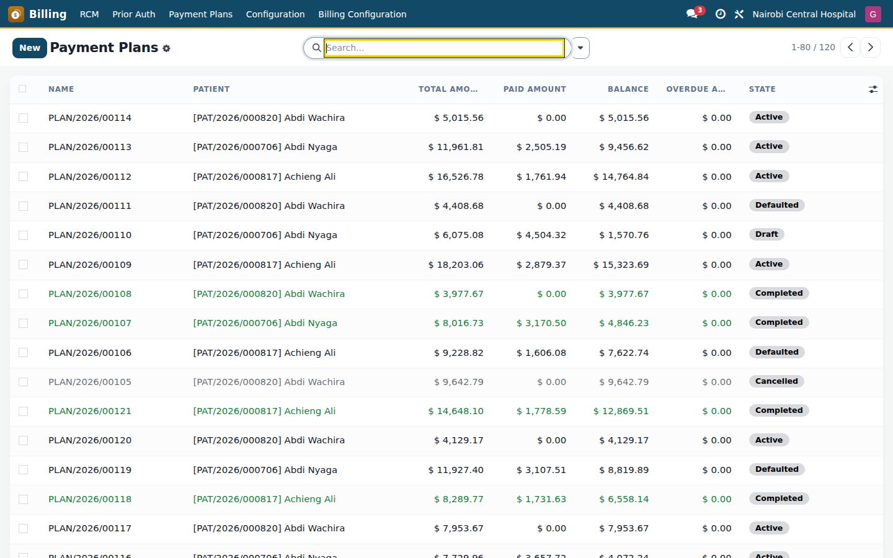Sort by the Balance column header
The width and height of the screenshot is (893, 558).
coord(628,89)
